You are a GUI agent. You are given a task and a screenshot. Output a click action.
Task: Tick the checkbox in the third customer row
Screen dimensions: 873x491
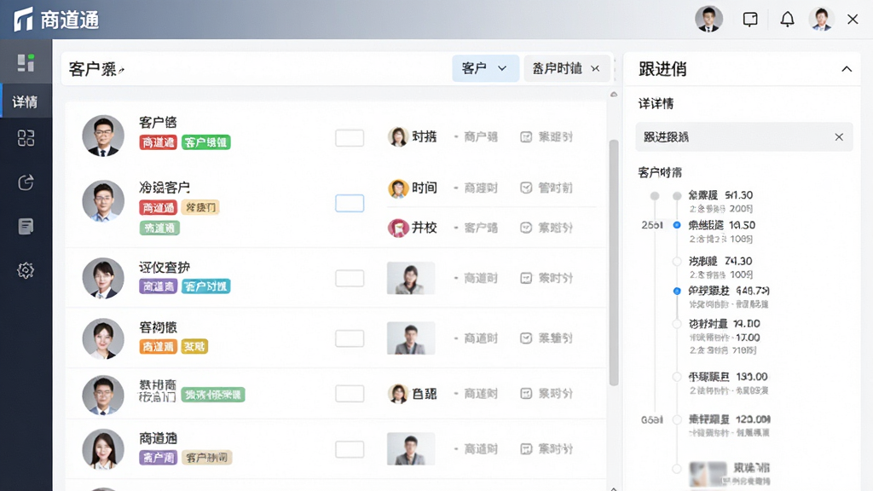pos(350,278)
